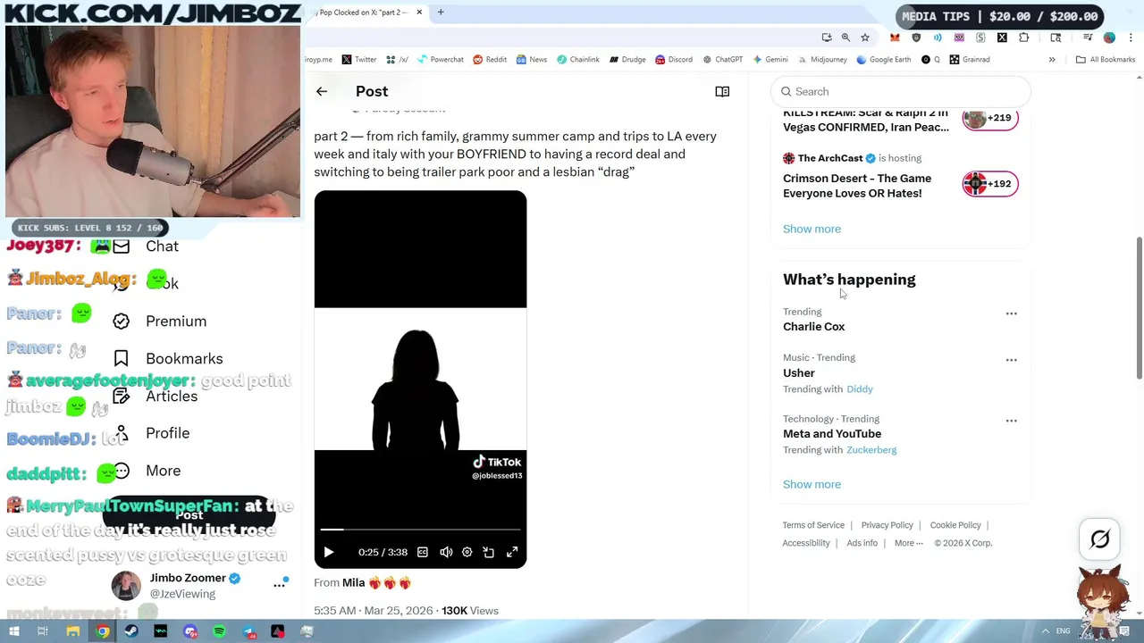This screenshot has width=1144, height=643.
Task: Close the Pop Clocked browser tab
Action: [x=418, y=13]
